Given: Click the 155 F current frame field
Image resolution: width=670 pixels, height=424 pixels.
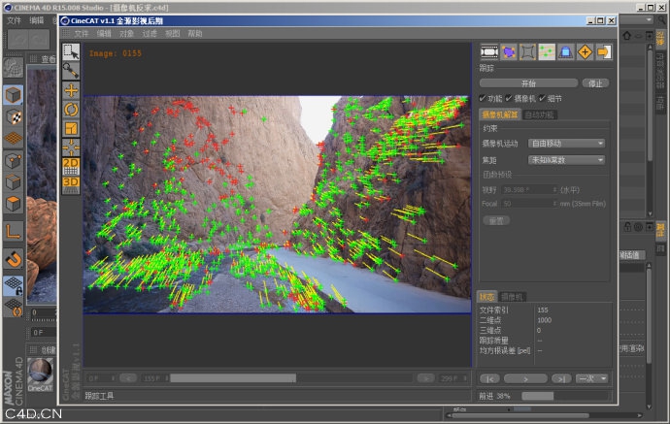Looking at the screenshot, I should 154,378.
